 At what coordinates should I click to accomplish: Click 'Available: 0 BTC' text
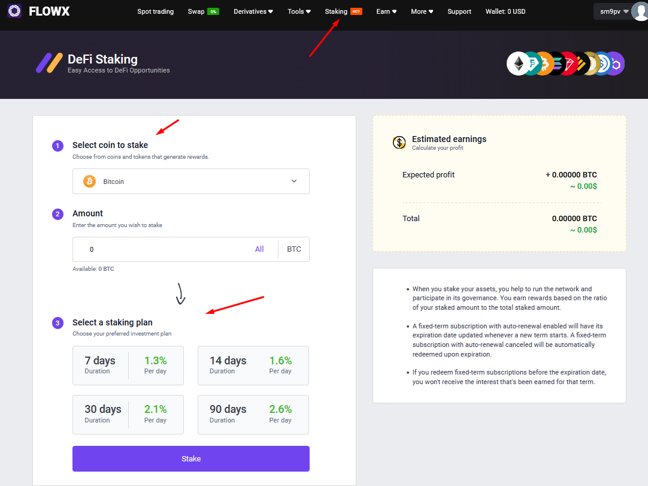(93, 269)
